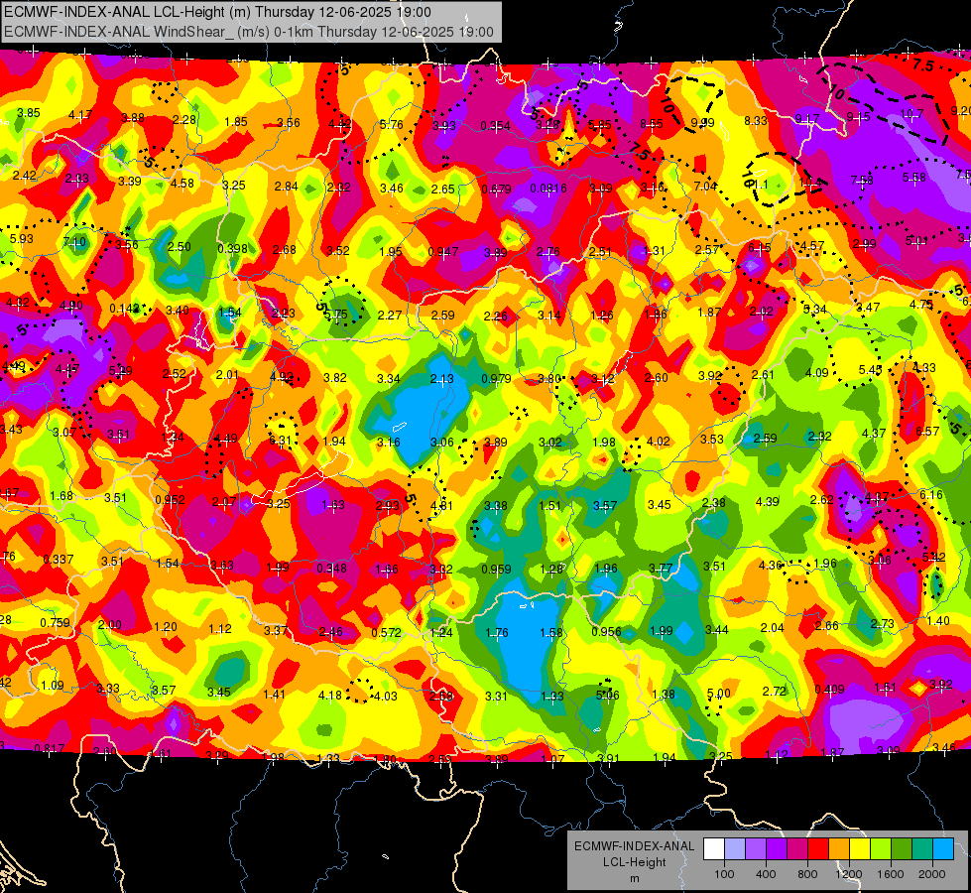Image resolution: width=971 pixels, height=893 pixels.
Task: Click the wind shear value 4.75
Action: [x=920, y=305]
